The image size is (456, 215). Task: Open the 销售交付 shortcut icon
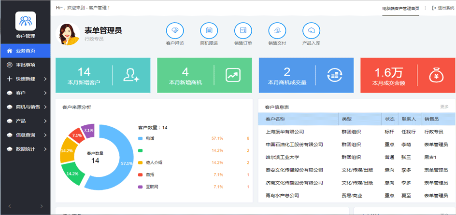point(277,31)
